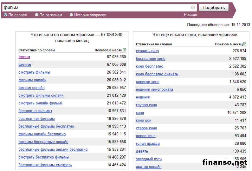This screenshot has width=252, height=171.
Task: Open the "фильм" keyword link
Action: [x=24, y=57]
